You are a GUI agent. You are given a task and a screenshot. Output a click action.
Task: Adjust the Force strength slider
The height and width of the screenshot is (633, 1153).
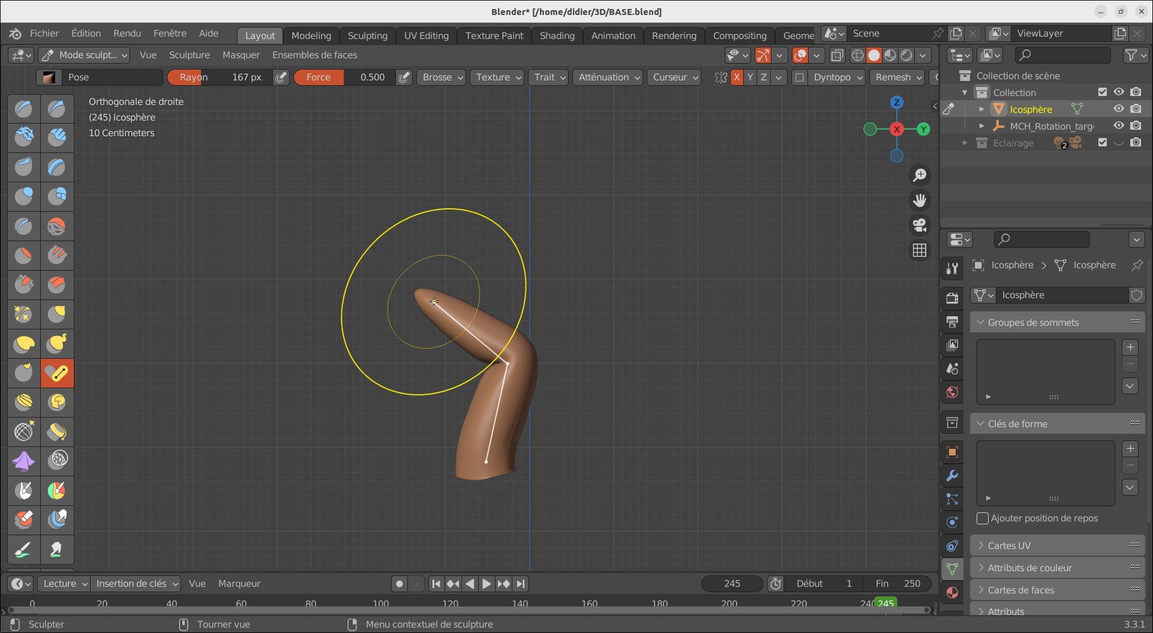(x=345, y=77)
